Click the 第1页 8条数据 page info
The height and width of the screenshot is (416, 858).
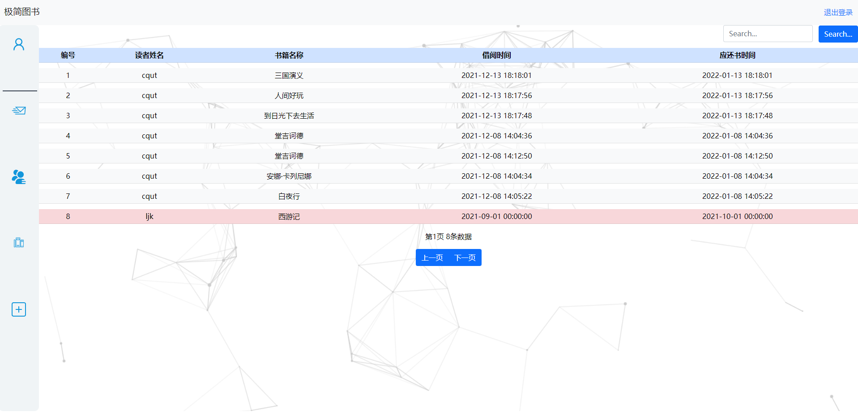click(x=448, y=236)
